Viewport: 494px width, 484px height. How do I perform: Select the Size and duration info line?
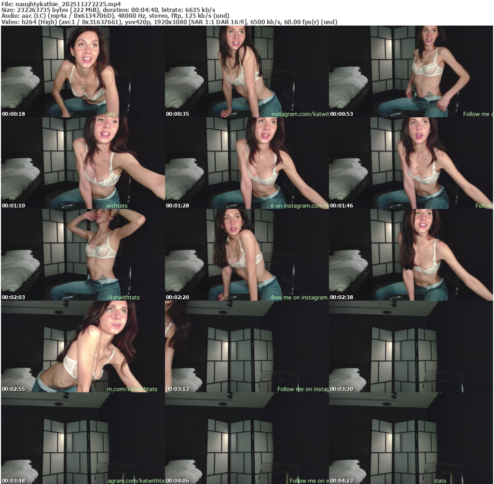pos(109,10)
